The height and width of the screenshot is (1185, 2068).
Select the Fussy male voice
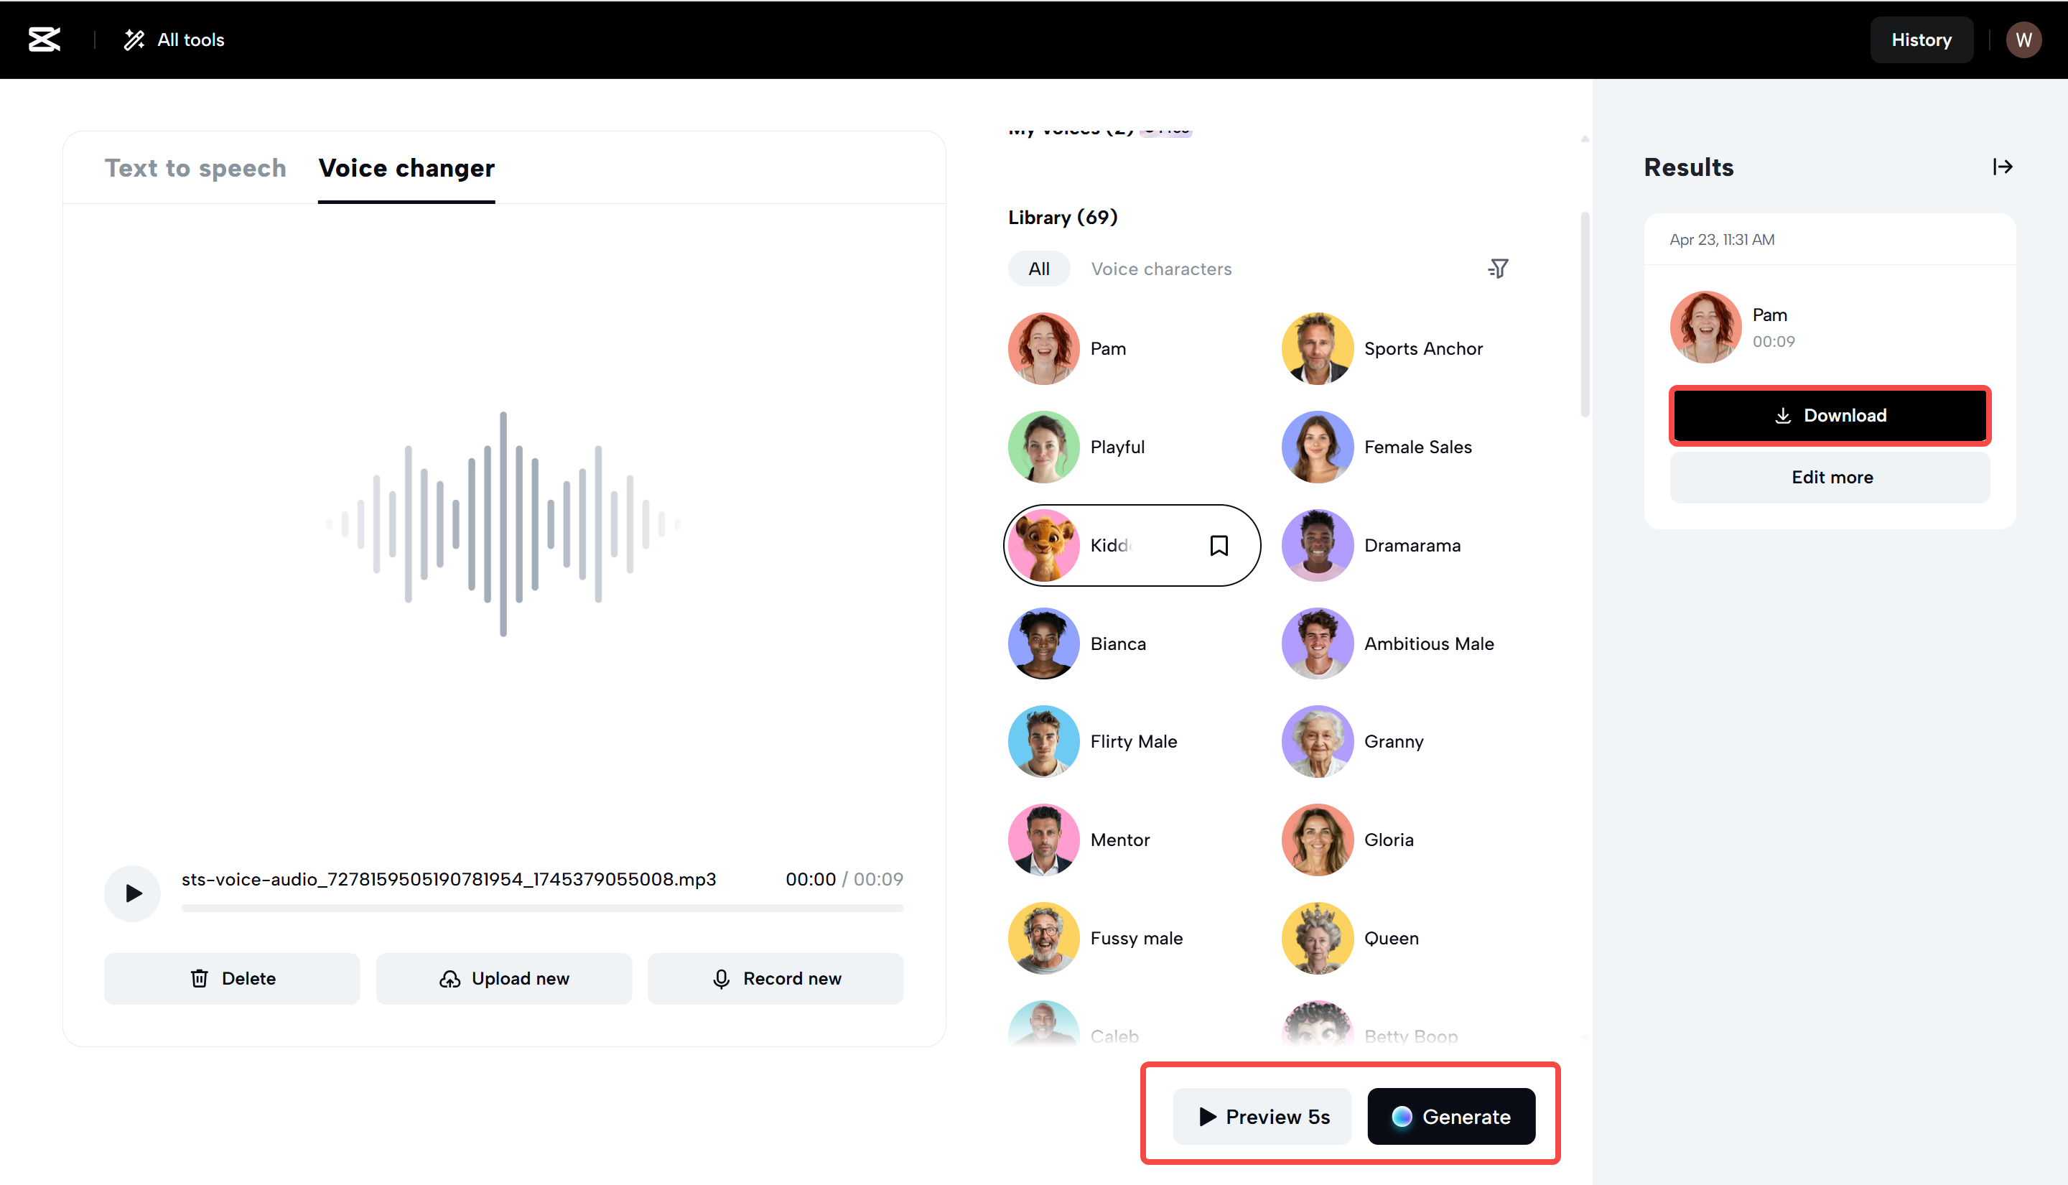click(1136, 939)
